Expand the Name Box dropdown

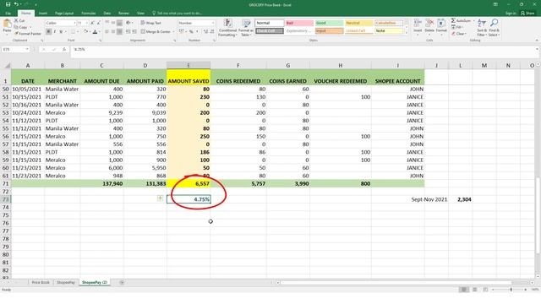tap(27, 49)
